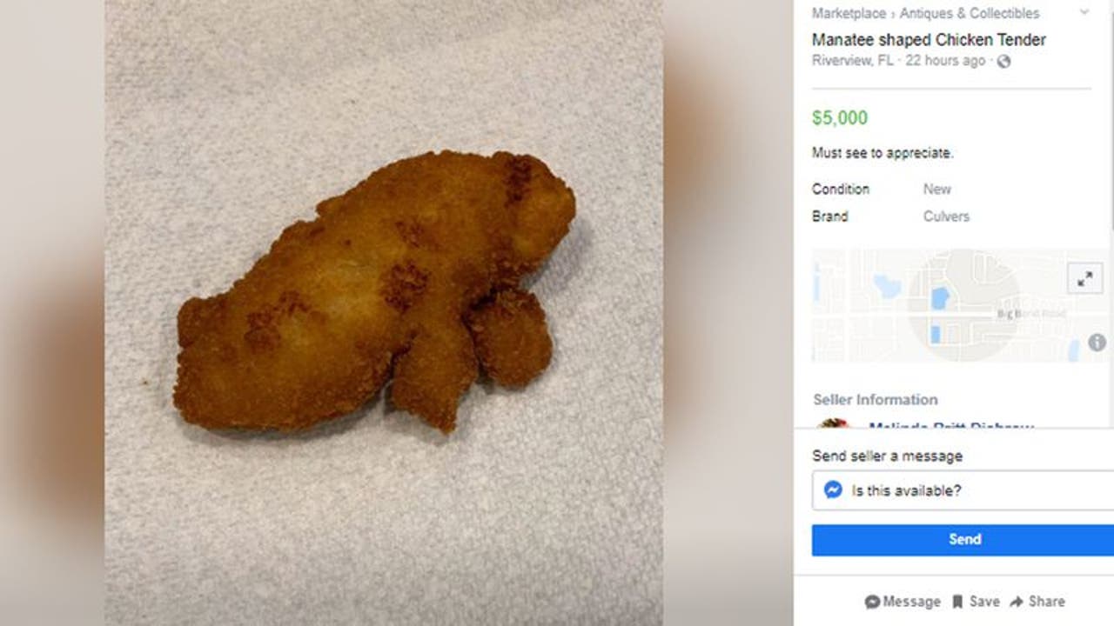Click the map info circle icon
Viewport: 1114px width, 626px height.
(x=1097, y=343)
